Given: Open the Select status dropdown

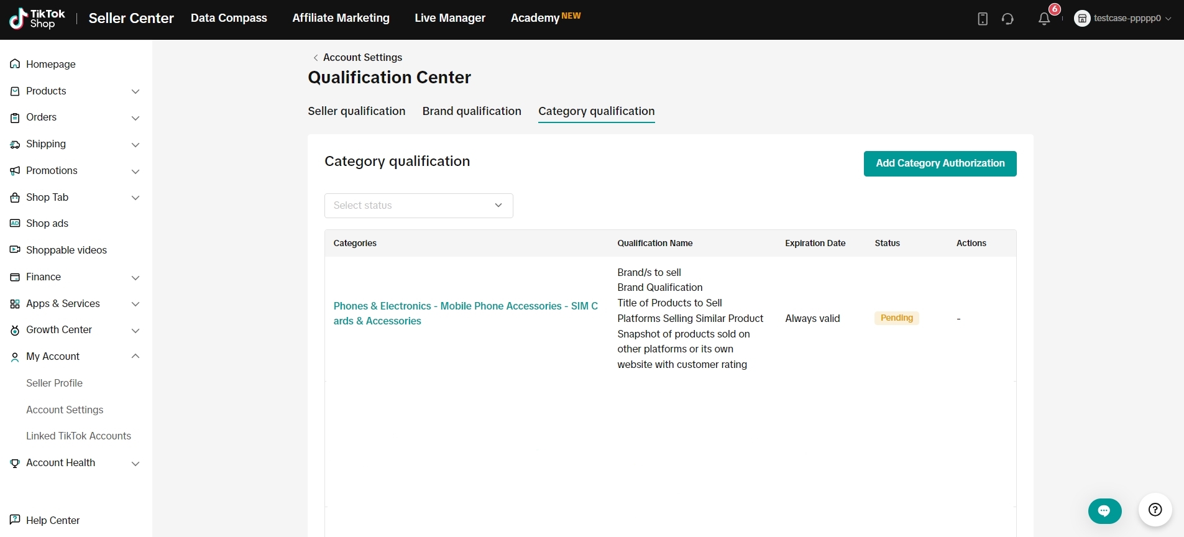Looking at the screenshot, I should coord(418,206).
